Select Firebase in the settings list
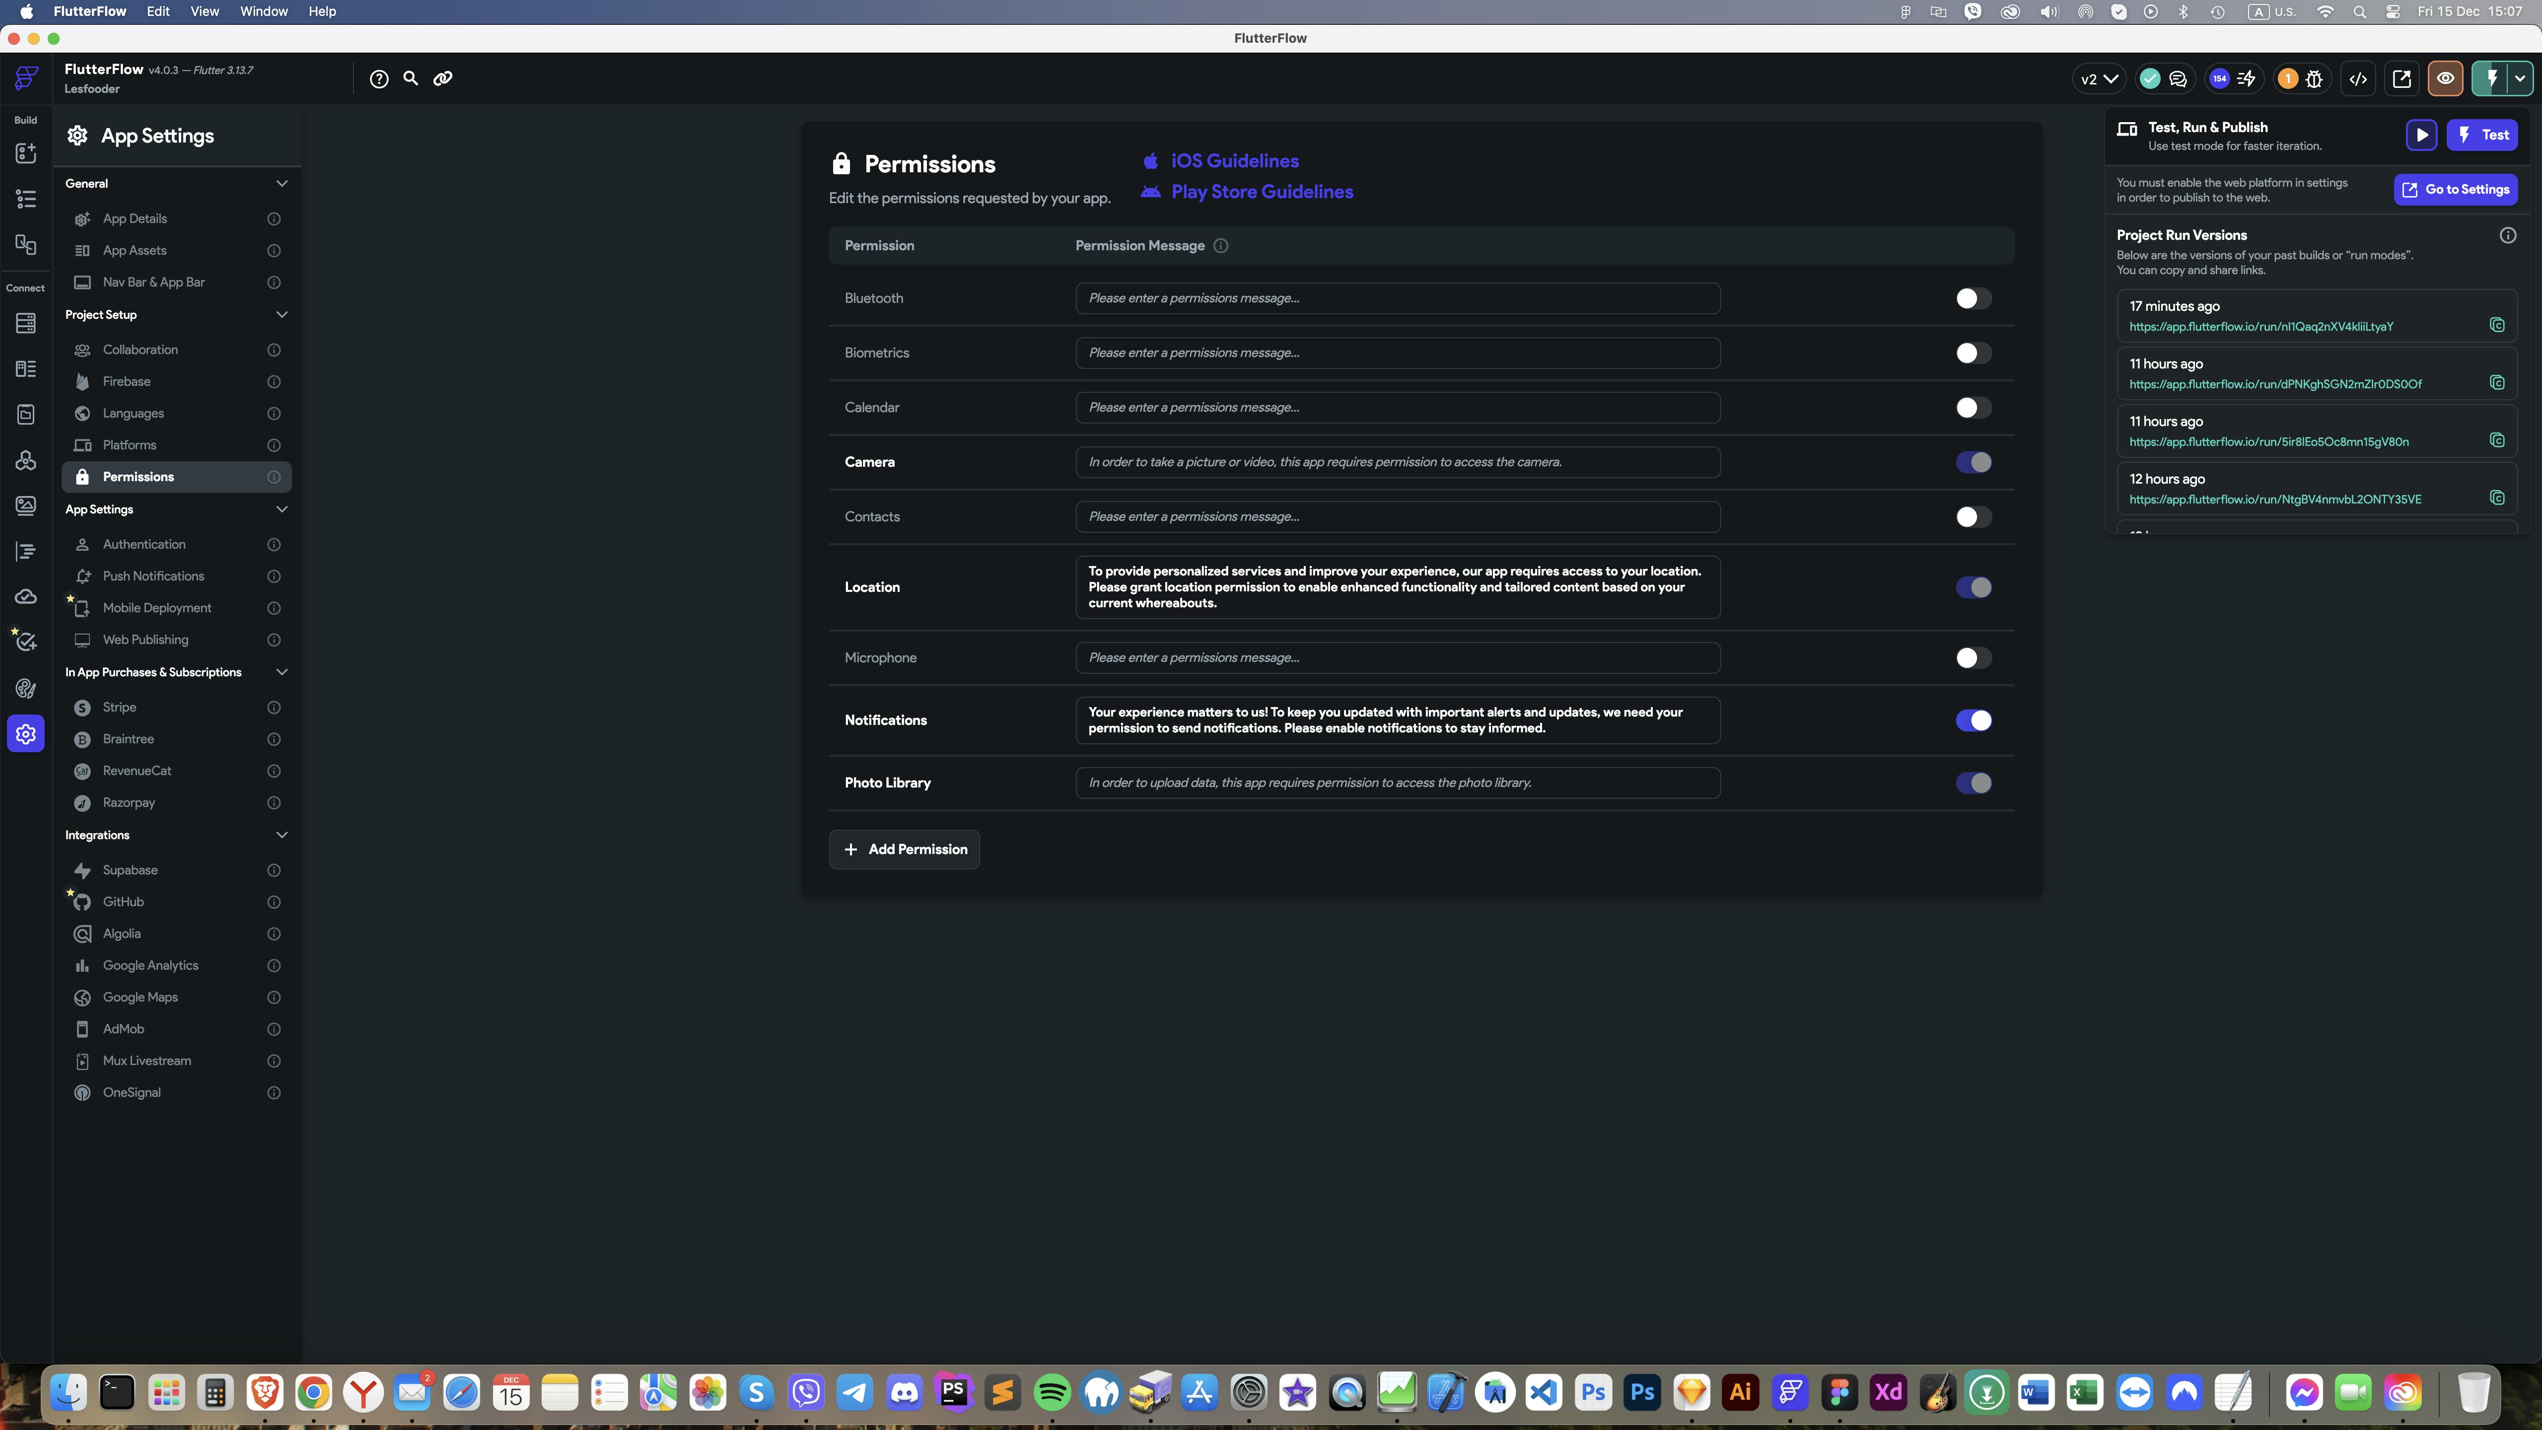This screenshot has width=2542, height=1430. point(126,382)
